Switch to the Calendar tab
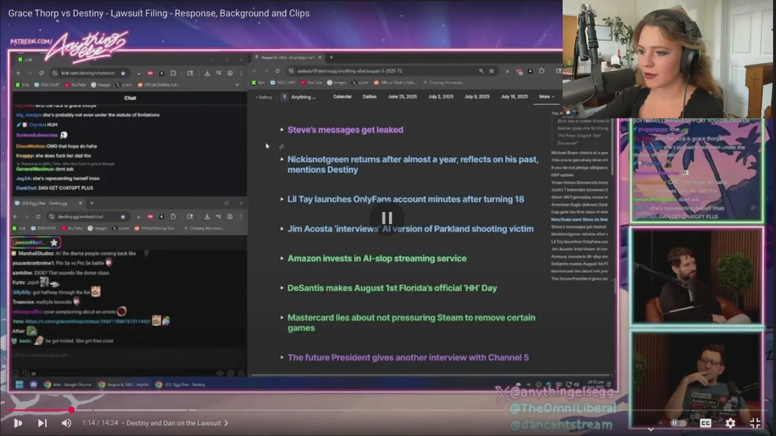776x436 pixels. pyautogui.click(x=343, y=97)
